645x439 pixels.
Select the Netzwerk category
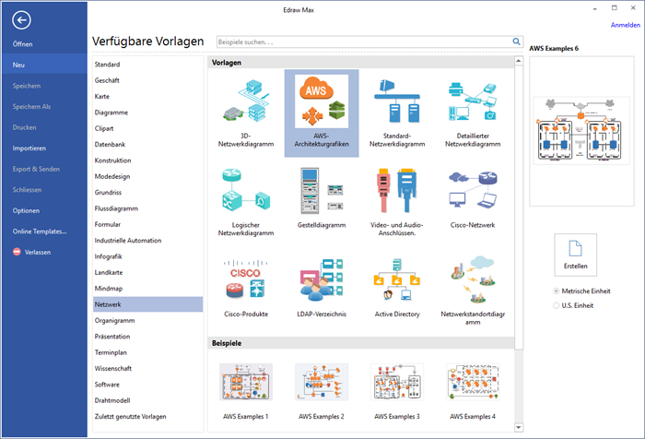[148, 304]
